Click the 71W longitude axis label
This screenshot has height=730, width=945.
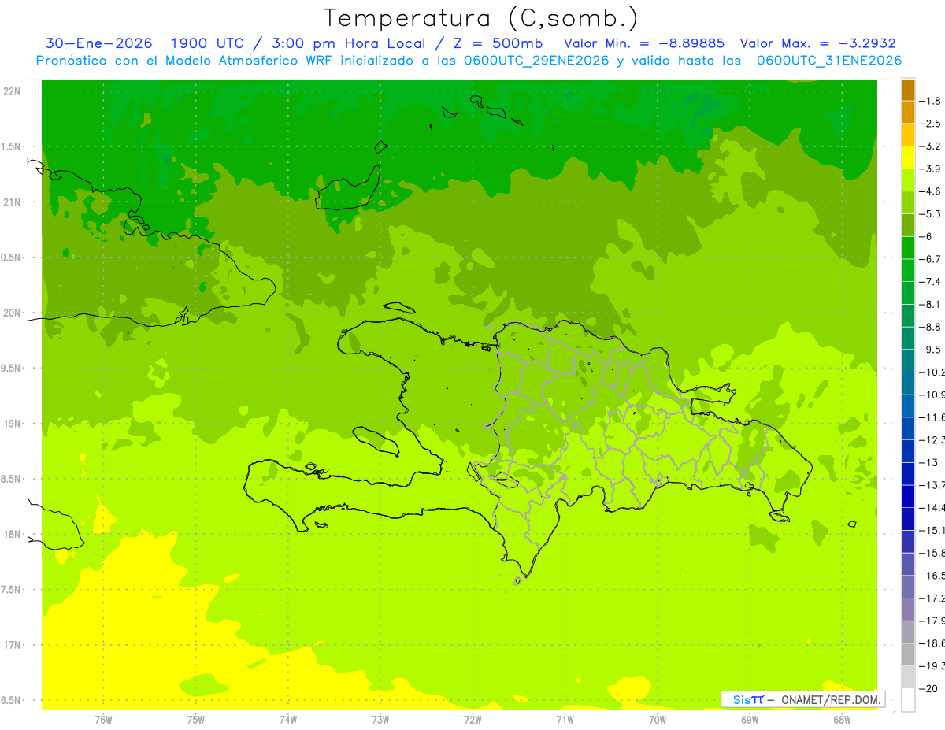(565, 720)
